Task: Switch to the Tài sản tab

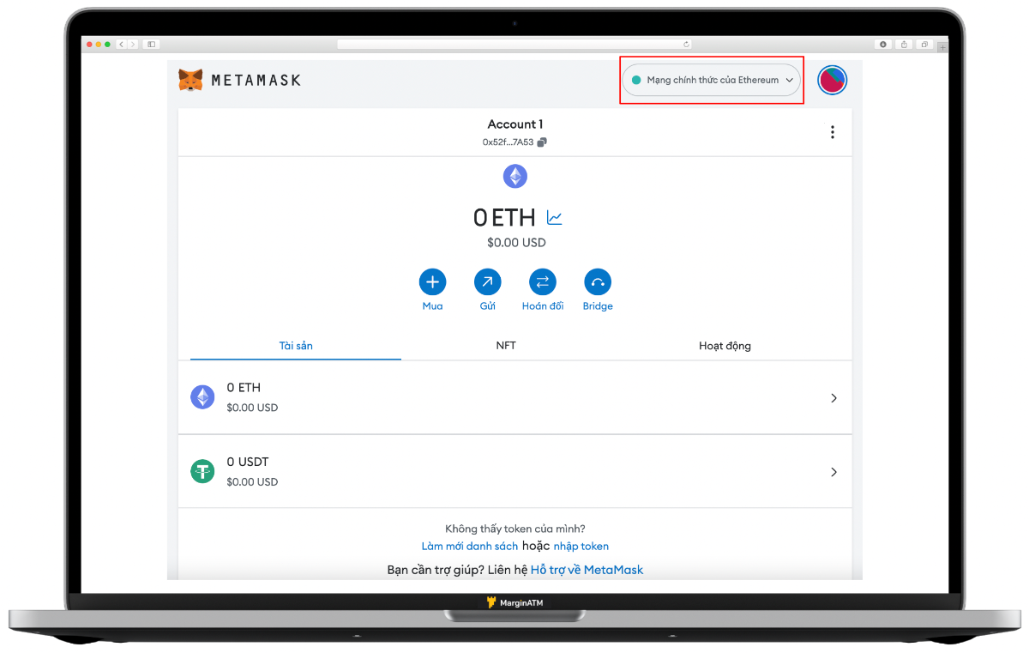Action: coord(296,346)
